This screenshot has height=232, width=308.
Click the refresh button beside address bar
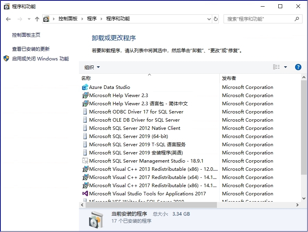(216, 19)
